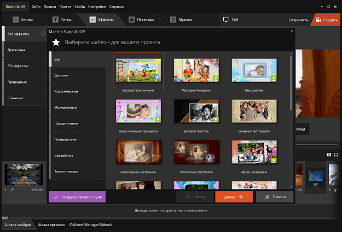Click download badge on Деловой престиж template
Image resolution: width=342 pixels, height=232 pixels.
(x=216, y=120)
